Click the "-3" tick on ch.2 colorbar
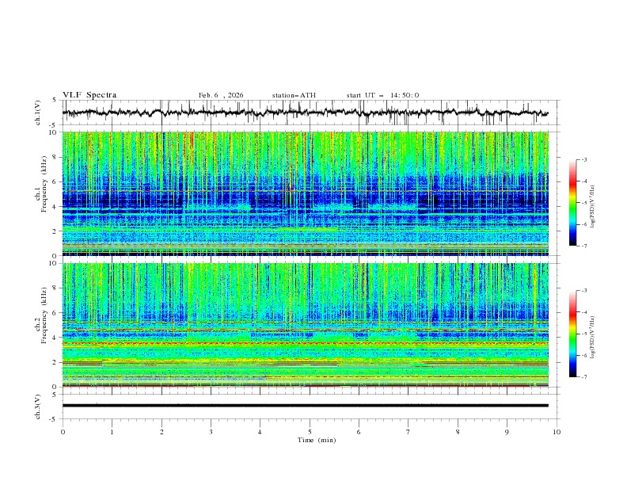The height and width of the screenshot is (485, 627). 584,291
